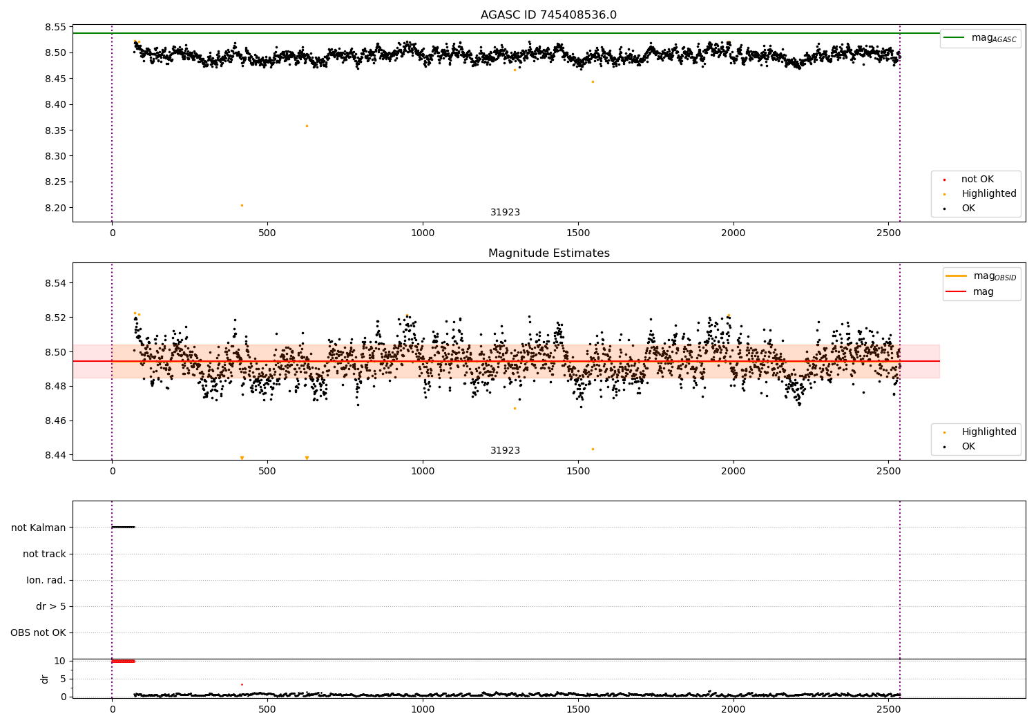Click the 8.20 y-axis tick label
Screen dimensions: 1036x725
(x=55, y=208)
